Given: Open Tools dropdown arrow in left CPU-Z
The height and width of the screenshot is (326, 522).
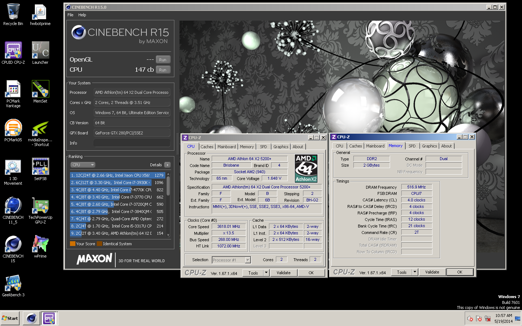Looking at the screenshot, I should click(x=266, y=273).
